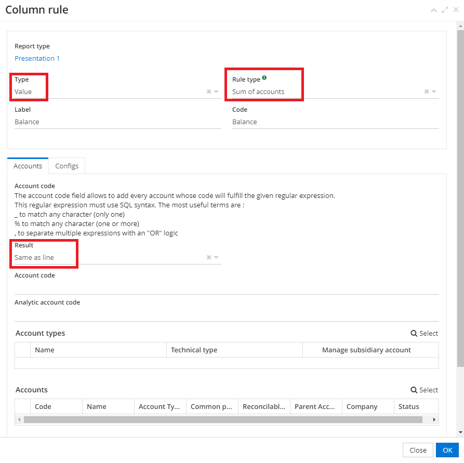464x463 pixels.
Task: Click the dialog vertical scrollbar thumb
Action: coord(460,199)
